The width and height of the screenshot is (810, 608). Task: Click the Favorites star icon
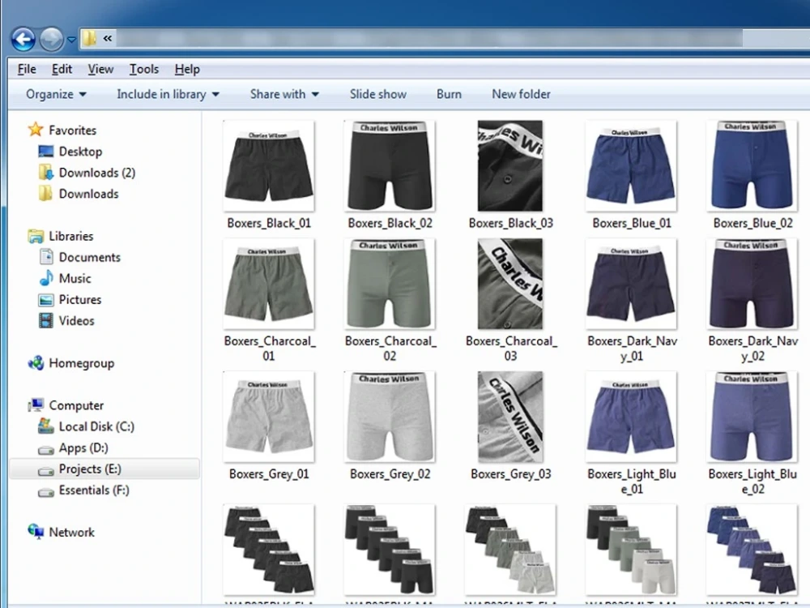click(36, 129)
